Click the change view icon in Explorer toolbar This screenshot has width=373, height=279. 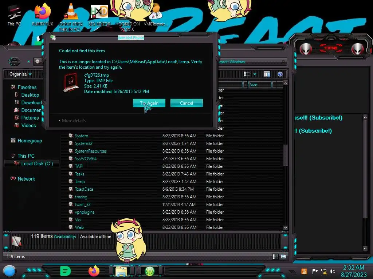pos(247,74)
